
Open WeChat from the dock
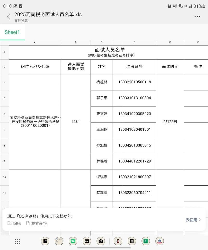click(73, 241)
